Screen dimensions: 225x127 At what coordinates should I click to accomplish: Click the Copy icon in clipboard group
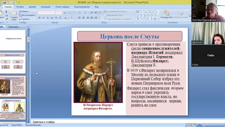pyautogui.click(x=6, y=15)
